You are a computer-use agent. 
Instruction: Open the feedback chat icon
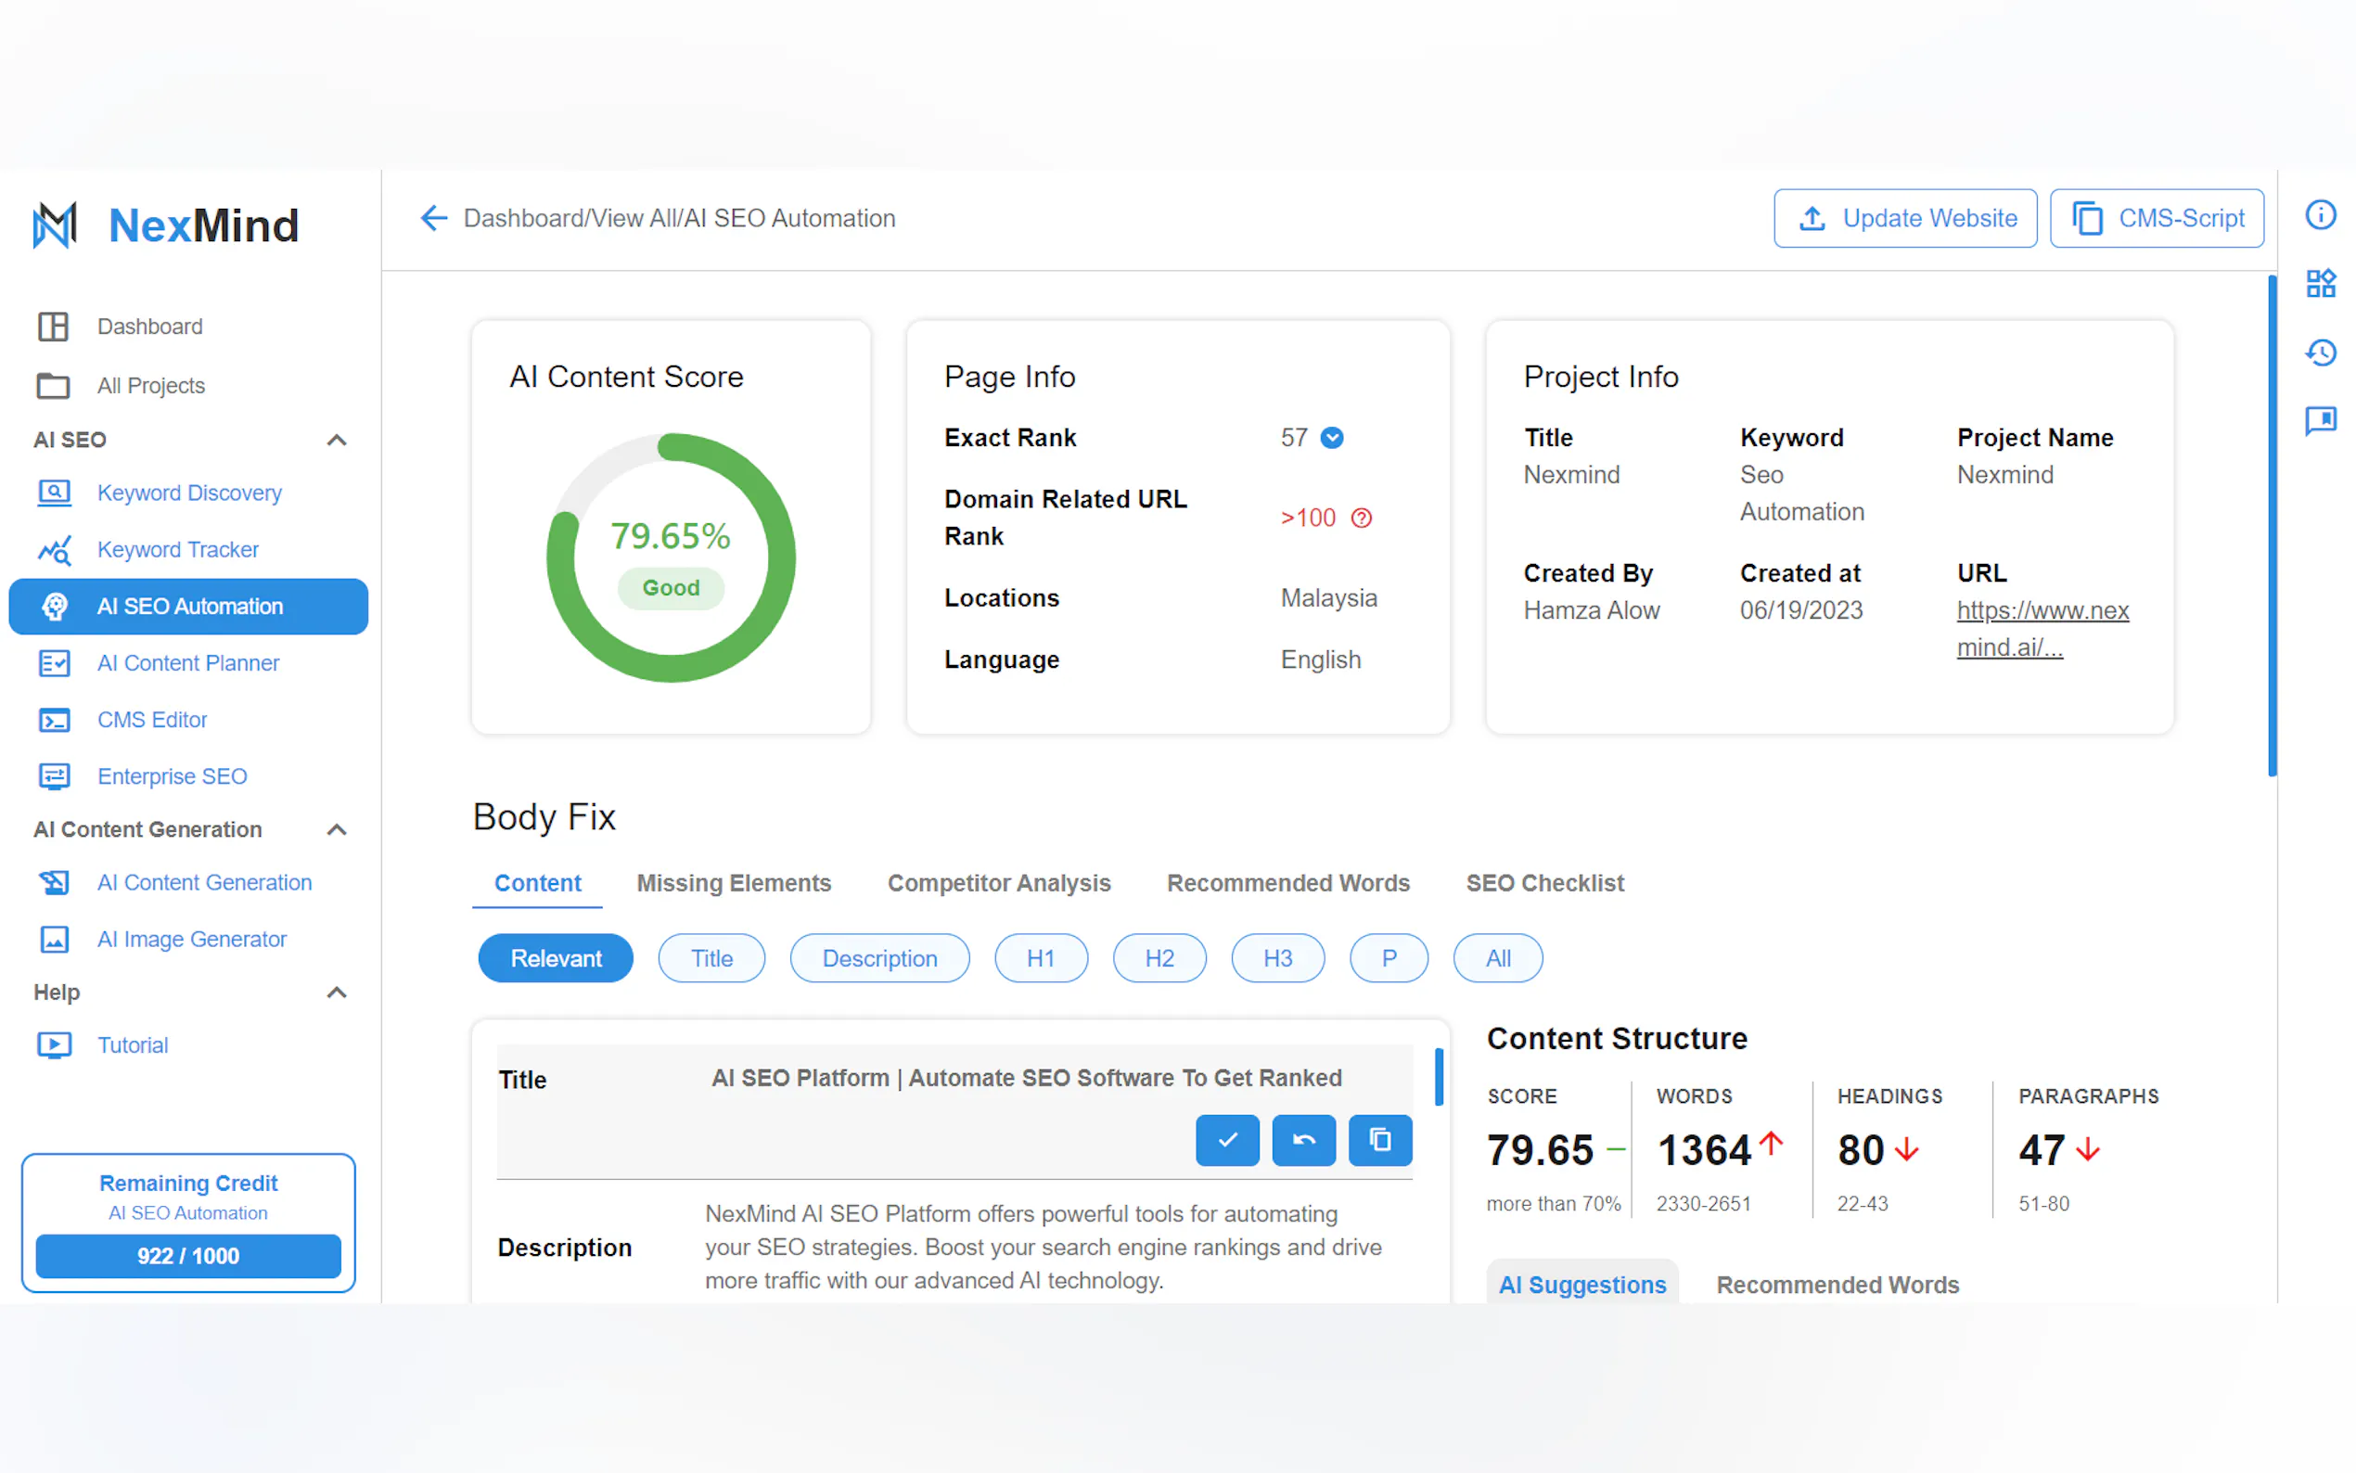[2320, 421]
